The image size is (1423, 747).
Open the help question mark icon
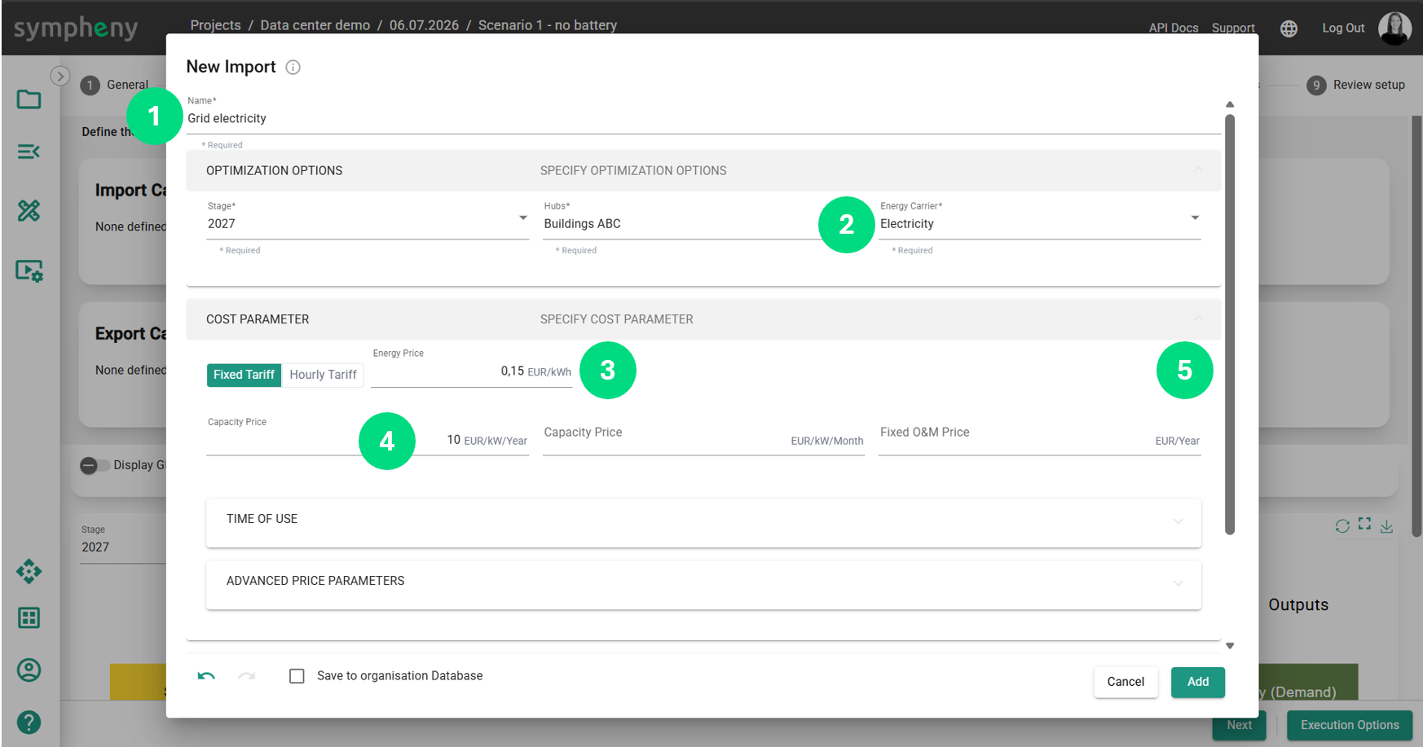tap(29, 723)
